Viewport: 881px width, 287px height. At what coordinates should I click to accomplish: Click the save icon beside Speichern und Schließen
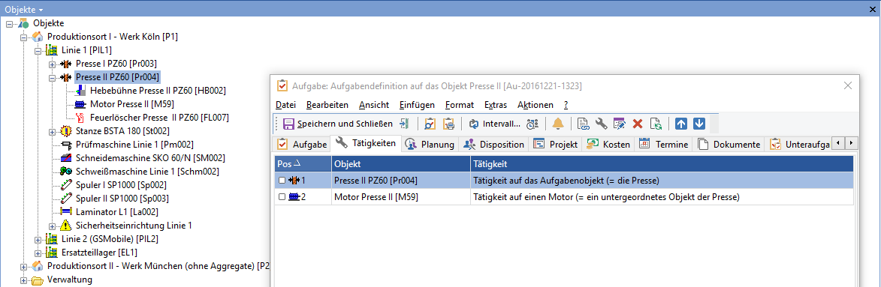[289, 124]
